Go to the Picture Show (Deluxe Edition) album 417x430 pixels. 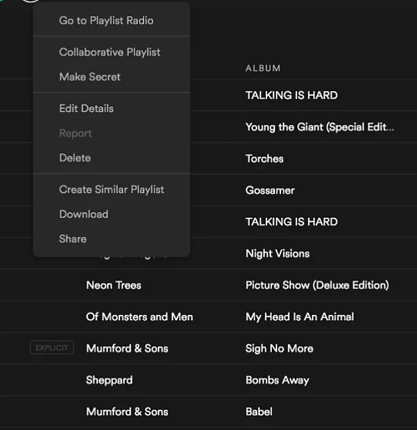tap(316, 286)
